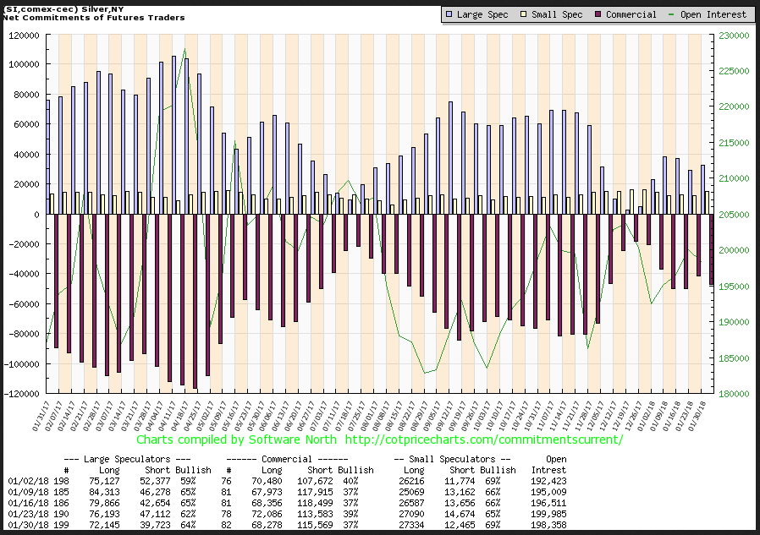Click the Silver,NY symbol heading
Image resolution: width=760 pixels, height=535 pixels.
[52, 8]
